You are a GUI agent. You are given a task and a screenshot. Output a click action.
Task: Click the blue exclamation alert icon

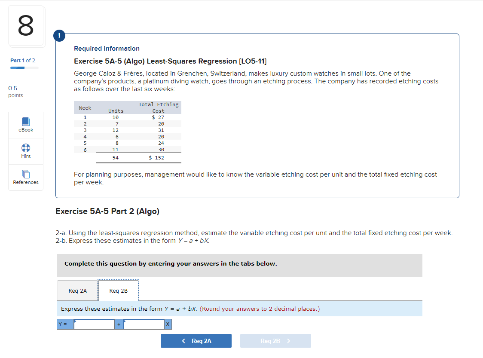tap(59, 36)
